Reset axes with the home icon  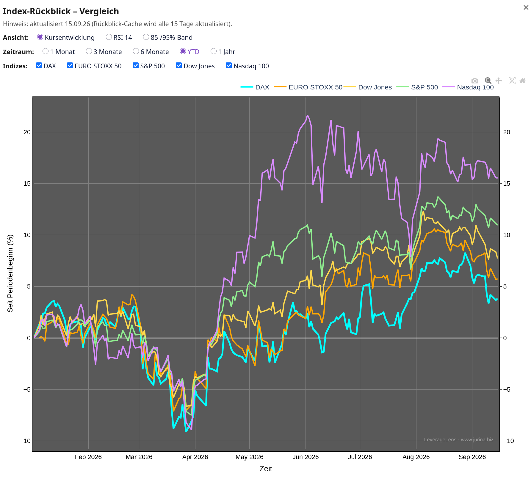[523, 81]
